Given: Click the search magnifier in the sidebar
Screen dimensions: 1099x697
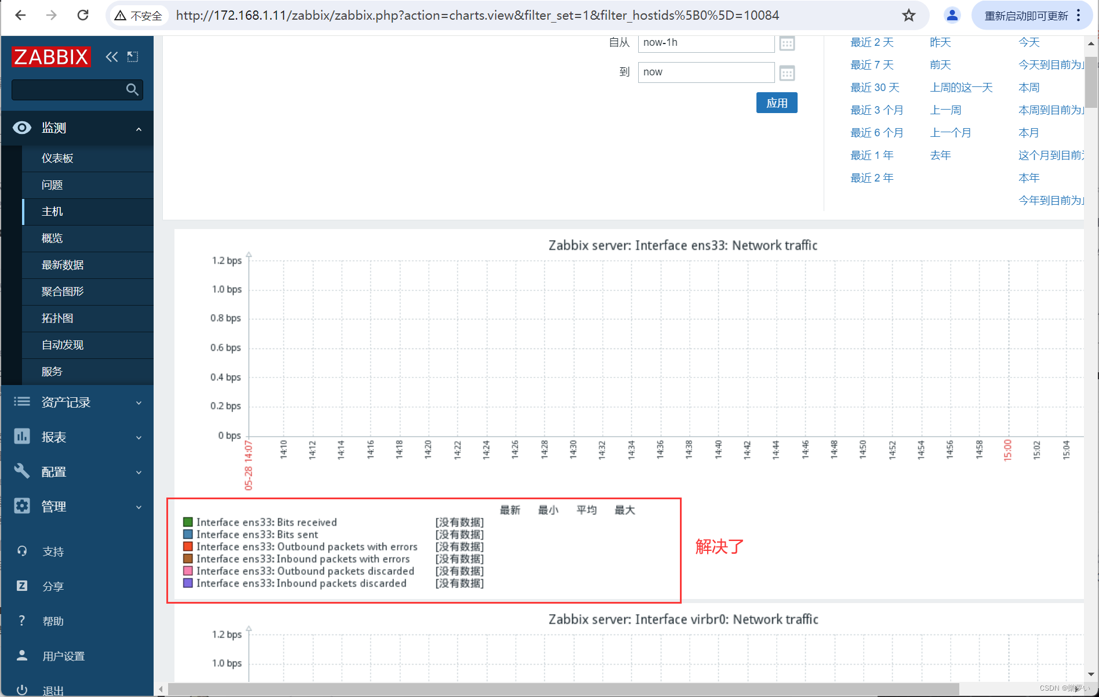Looking at the screenshot, I should [132, 90].
